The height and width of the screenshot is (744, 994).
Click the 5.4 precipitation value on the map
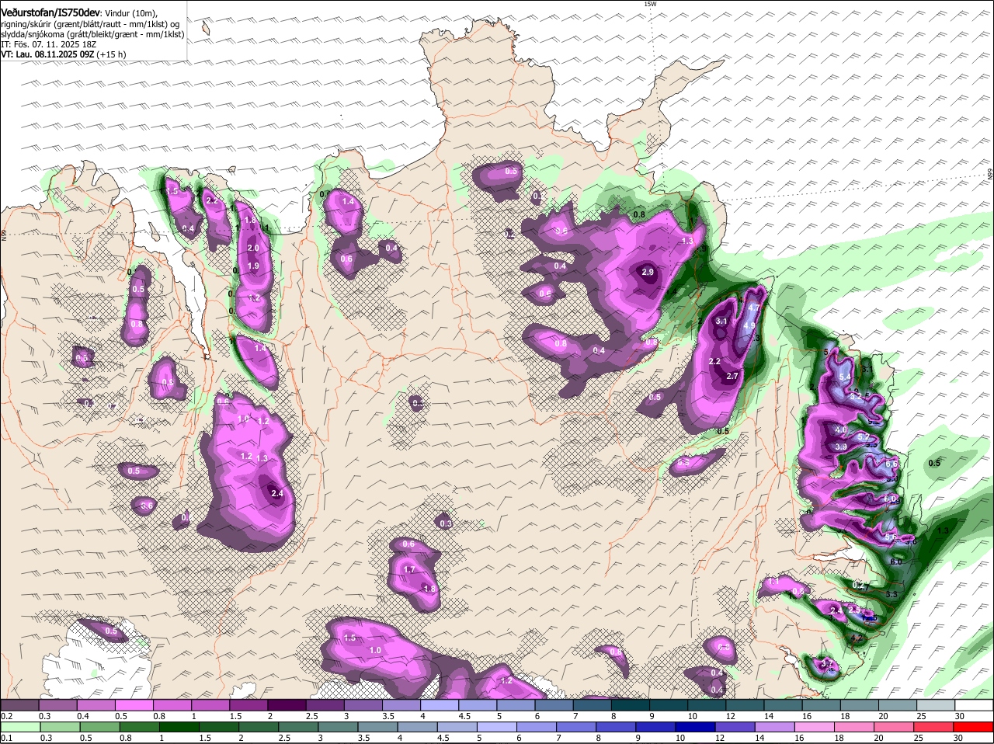click(x=846, y=377)
